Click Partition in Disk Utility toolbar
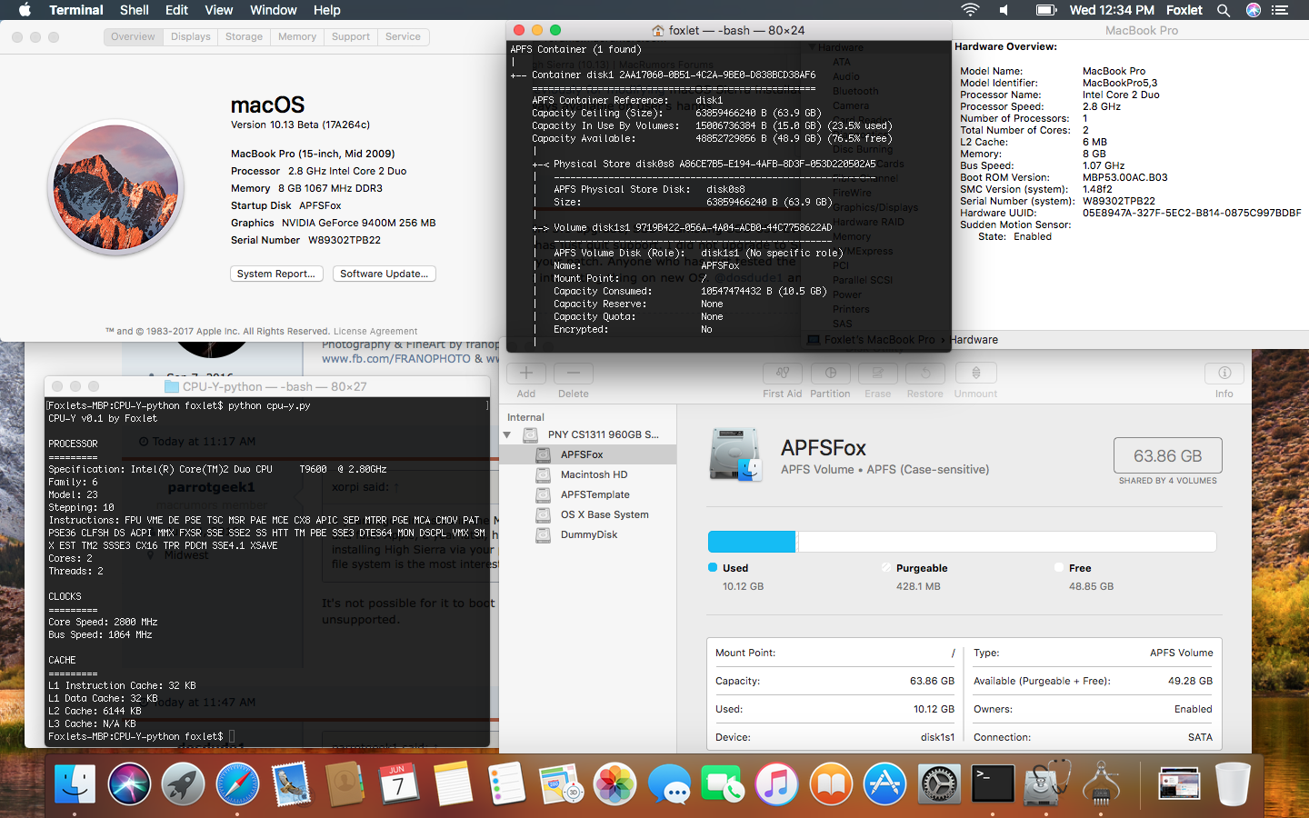The height and width of the screenshot is (818, 1309). [x=830, y=381]
